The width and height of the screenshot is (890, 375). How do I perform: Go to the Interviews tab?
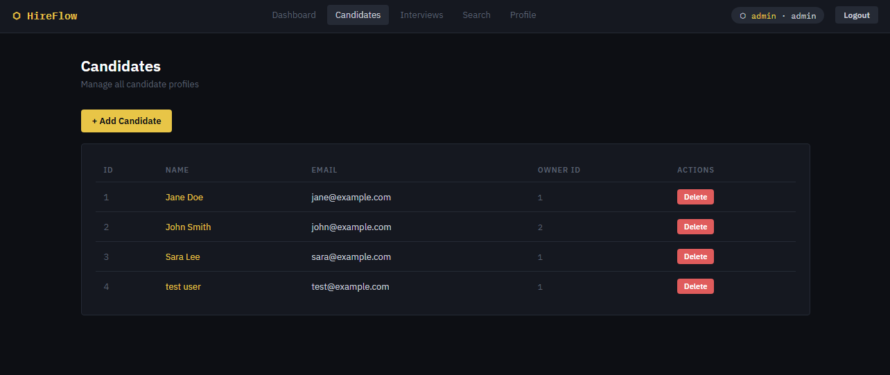click(x=421, y=15)
